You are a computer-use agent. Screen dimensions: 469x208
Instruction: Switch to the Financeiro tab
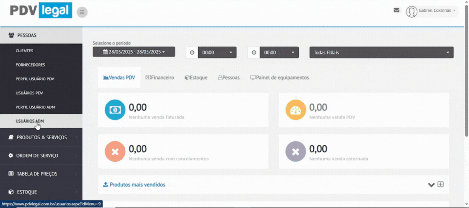160,78
